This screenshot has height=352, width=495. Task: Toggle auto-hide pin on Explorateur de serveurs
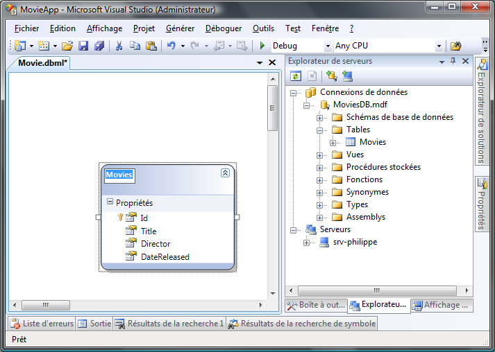(453, 61)
